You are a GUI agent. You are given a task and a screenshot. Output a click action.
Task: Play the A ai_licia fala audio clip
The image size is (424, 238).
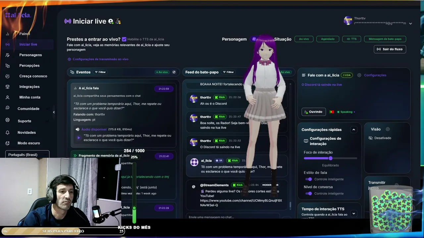coord(79,138)
